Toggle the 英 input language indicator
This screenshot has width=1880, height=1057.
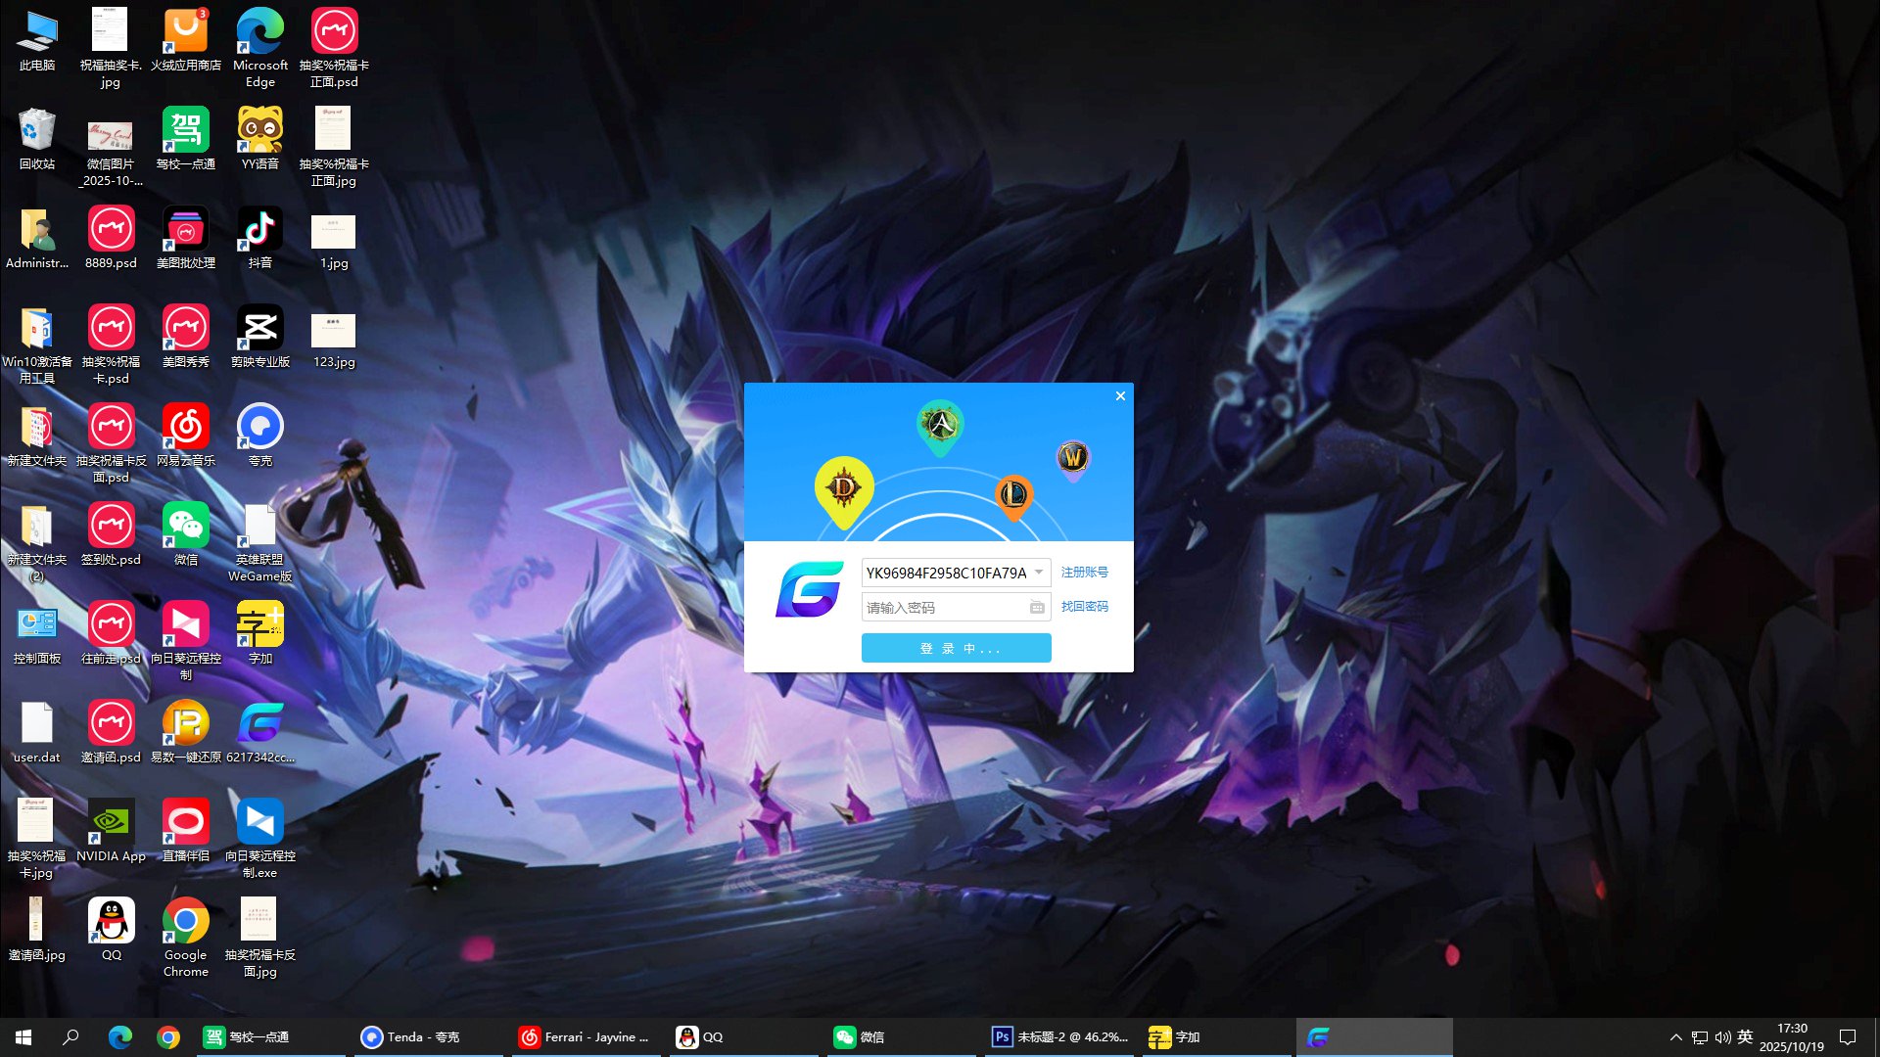pyautogui.click(x=1745, y=1037)
